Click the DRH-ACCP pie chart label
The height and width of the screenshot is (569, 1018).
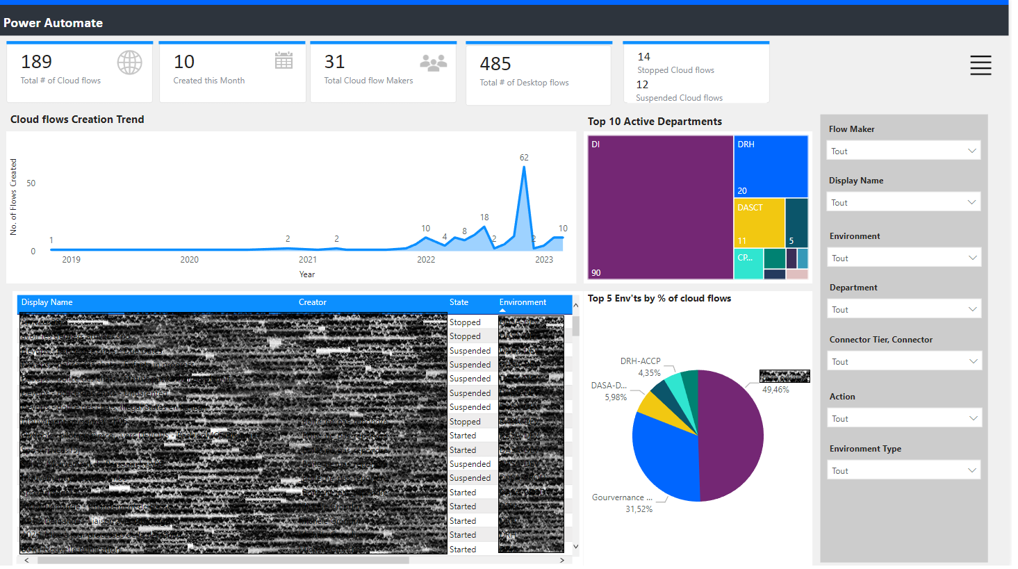click(641, 361)
